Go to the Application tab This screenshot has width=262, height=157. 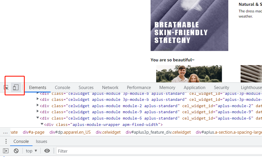(x=194, y=88)
